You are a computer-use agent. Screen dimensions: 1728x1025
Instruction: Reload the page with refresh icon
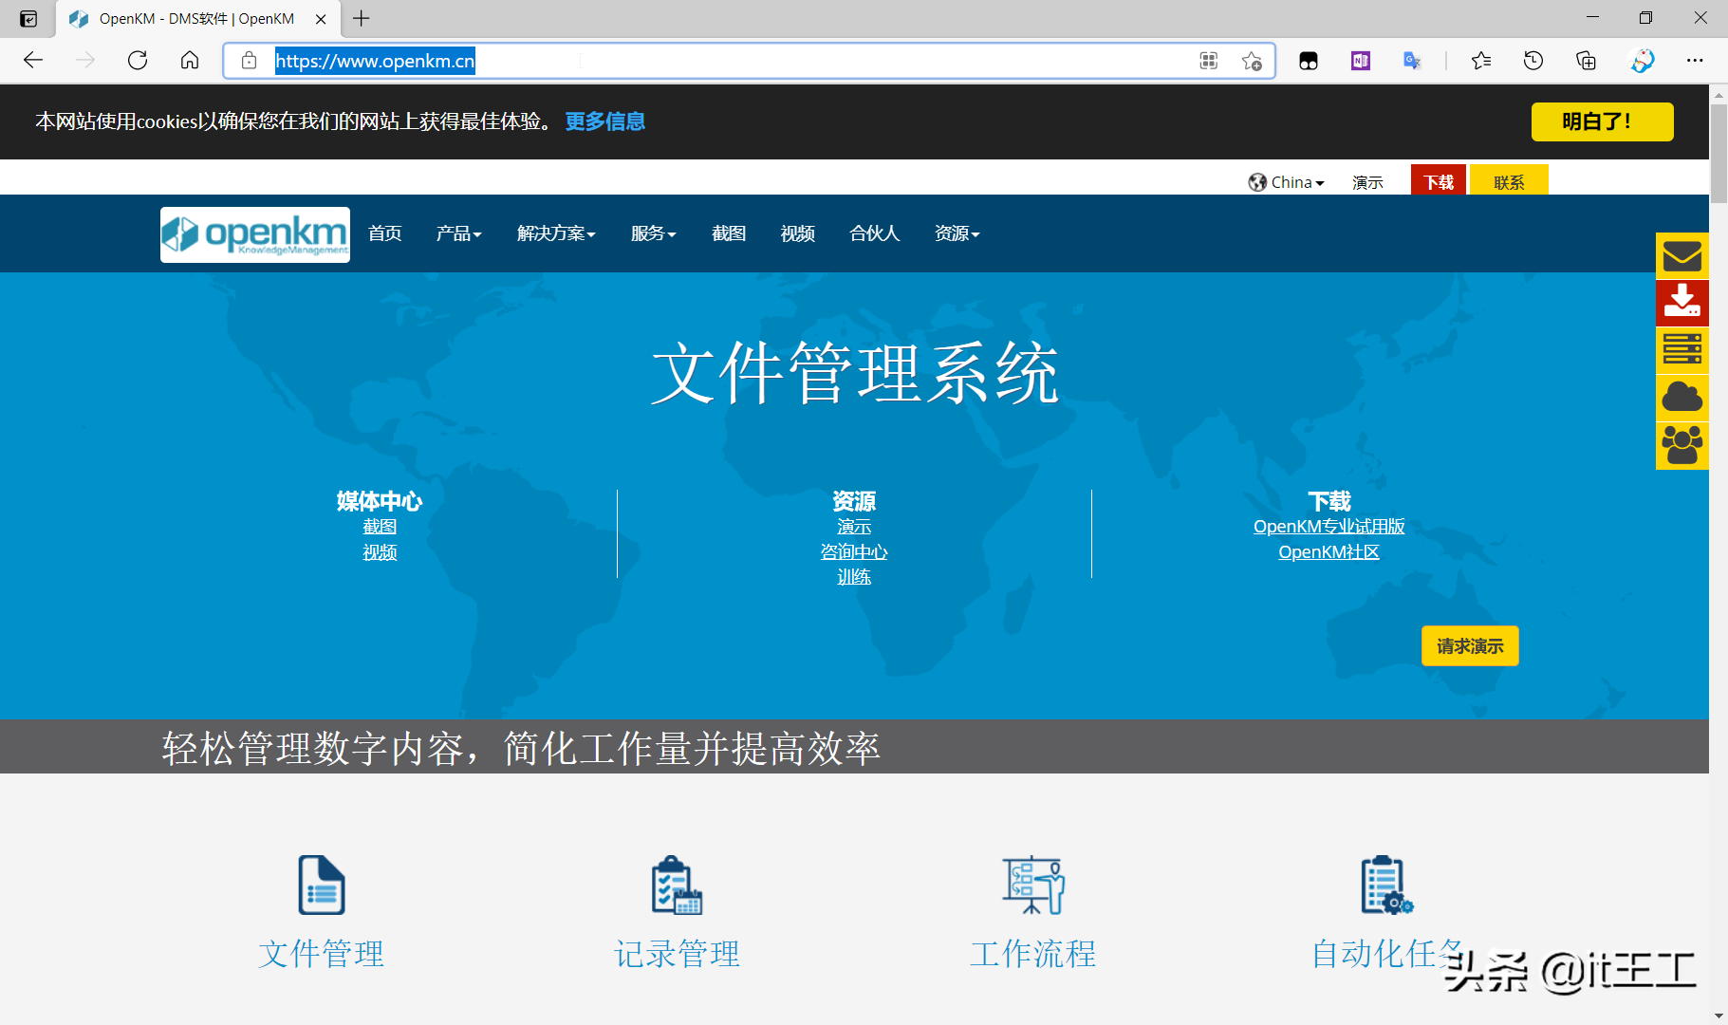pos(138,61)
